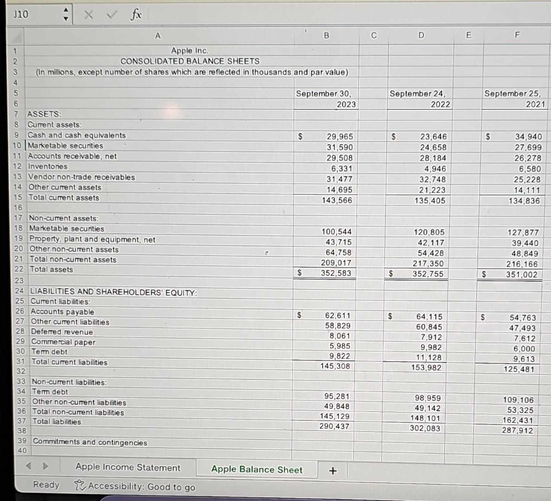The height and width of the screenshot is (501, 551).
Task: Click Vendor non-trade receivables cell
Action: 82,177
